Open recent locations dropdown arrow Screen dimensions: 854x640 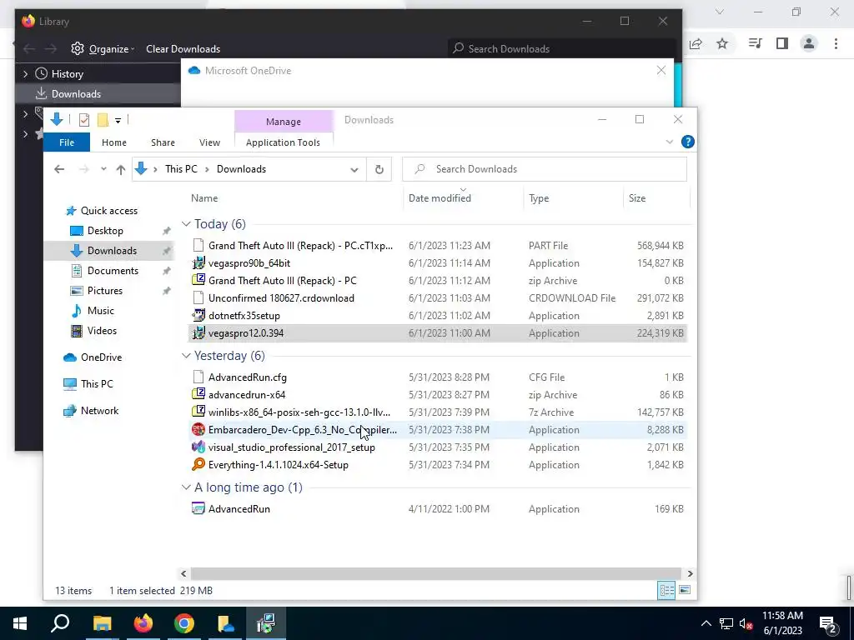click(103, 169)
